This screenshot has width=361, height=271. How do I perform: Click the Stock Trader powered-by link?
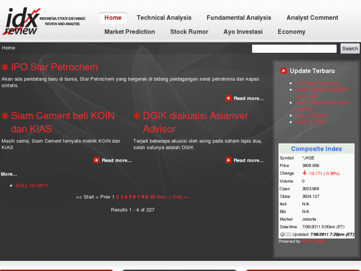pyautogui.click(x=314, y=241)
